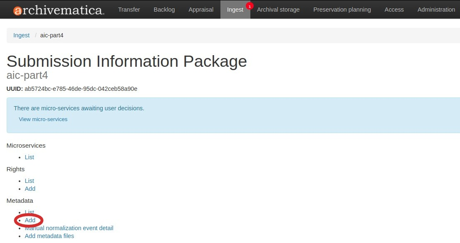This screenshot has height=243, width=460.
Task: Open Manual normalization event detail
Action: pyautogui.click(x=69, y=228)
